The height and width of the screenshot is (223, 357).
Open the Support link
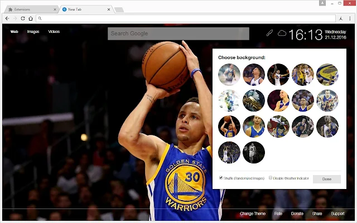coord(337,214)
